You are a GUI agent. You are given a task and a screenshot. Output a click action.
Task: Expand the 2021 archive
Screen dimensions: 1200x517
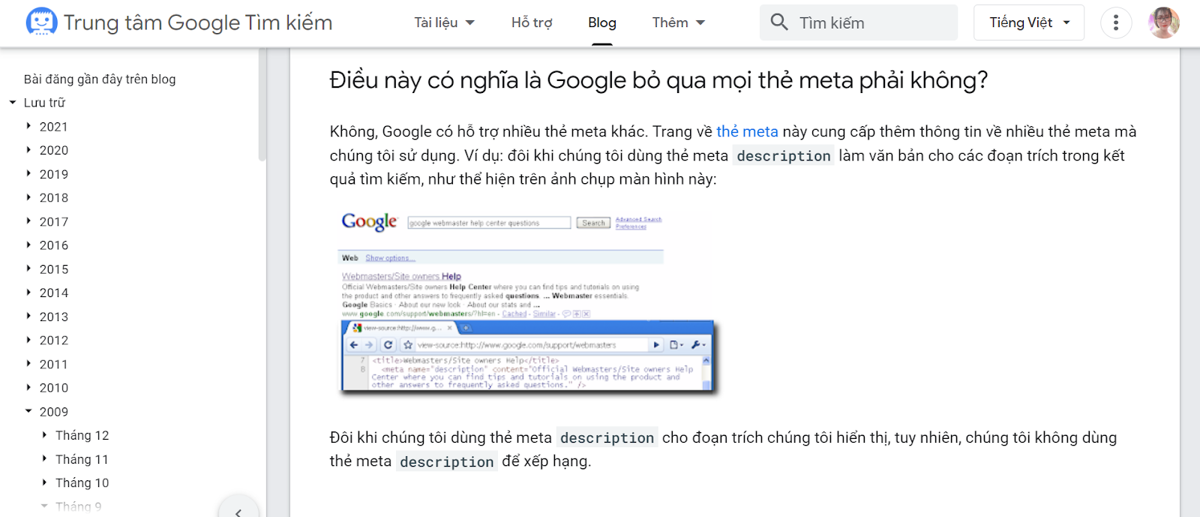[28, 126]
